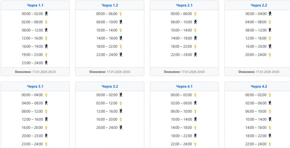290x148 pixels.
Task: Select the Черга 2.2 heading
Action: point(259,5)
